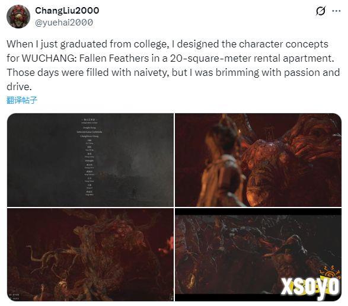Click ChangLiu2000's profile avatar
The image size is (348, 306).
[x=18, y=17]
